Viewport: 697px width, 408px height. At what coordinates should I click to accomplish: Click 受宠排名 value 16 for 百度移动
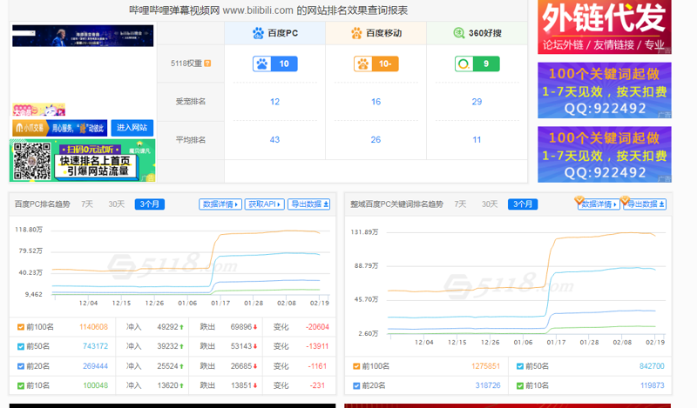coord(376,102)
